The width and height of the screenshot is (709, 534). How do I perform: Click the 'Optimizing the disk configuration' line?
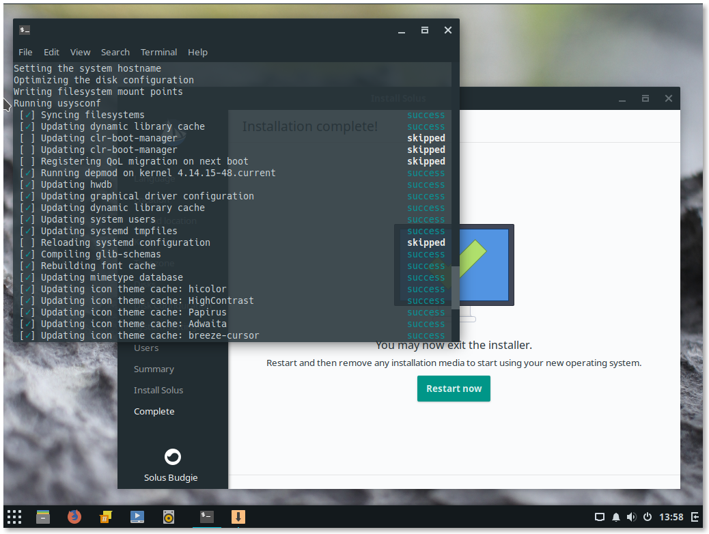(x=104, y=80)
